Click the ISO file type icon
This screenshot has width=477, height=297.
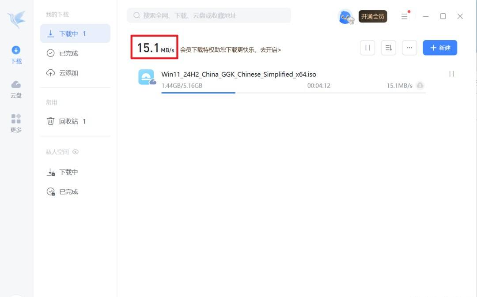tap(147, 77)
